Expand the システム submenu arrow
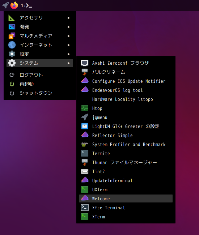The height and width of the screenshot is (235, 199). click(x=69, y=63)
